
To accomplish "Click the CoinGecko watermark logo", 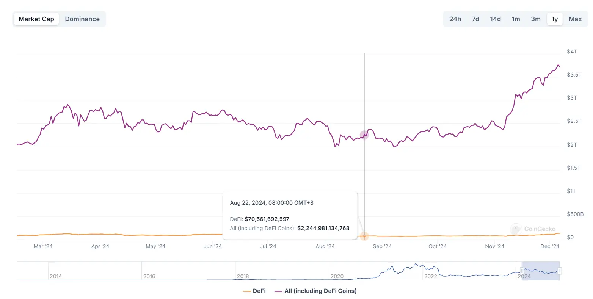I will [x=533, y=229].
